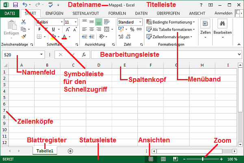Click add decimal places icon
Image resolution: width=244 pixels, height=163 pixels.
[121, 36]
